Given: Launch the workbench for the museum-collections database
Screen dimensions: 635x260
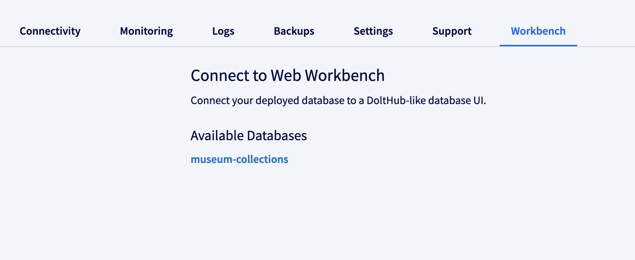Looking at the screenshot, I should 239,159.
